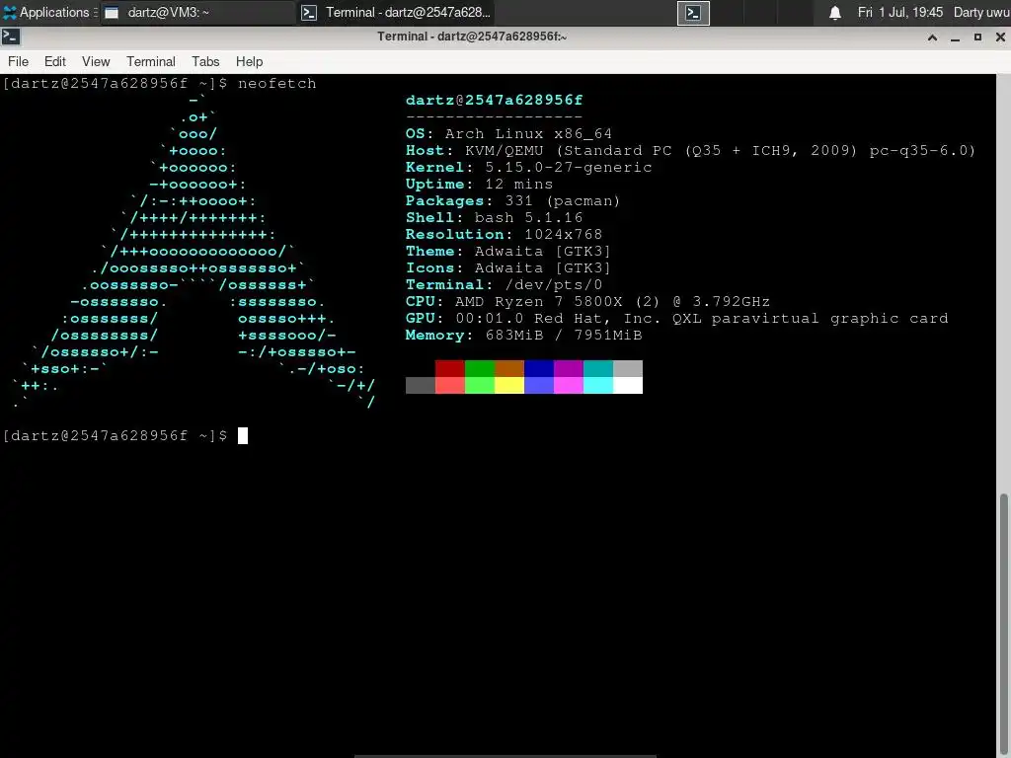Click the terminal window menu icon in titlebar
The height and width of the screenshot is (758, 1011).
(11, 37)
